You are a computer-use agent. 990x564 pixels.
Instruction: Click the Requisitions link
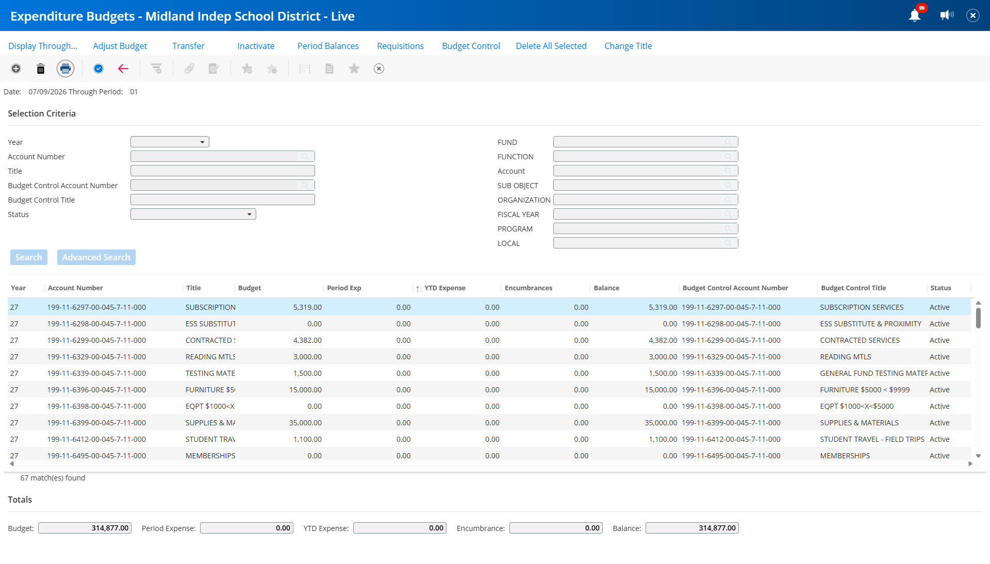(400, 46)
